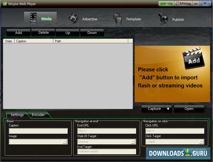Click the Caption column header
The width and height of the screenshot is (213, 162).
pyautogui.click(x=34, y=41)
